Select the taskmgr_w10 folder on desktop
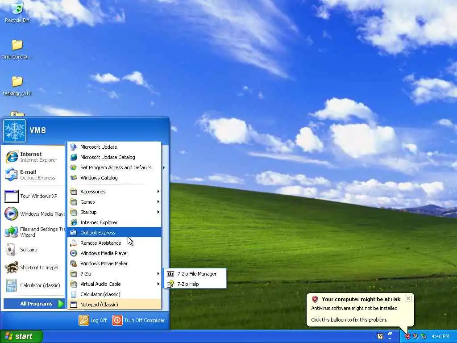457x343 pixels. click(x=17, y=86)
